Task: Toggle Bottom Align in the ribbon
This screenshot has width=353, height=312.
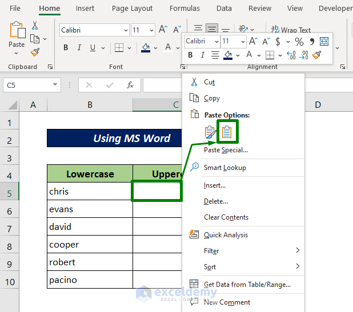Action: point(226,29)
